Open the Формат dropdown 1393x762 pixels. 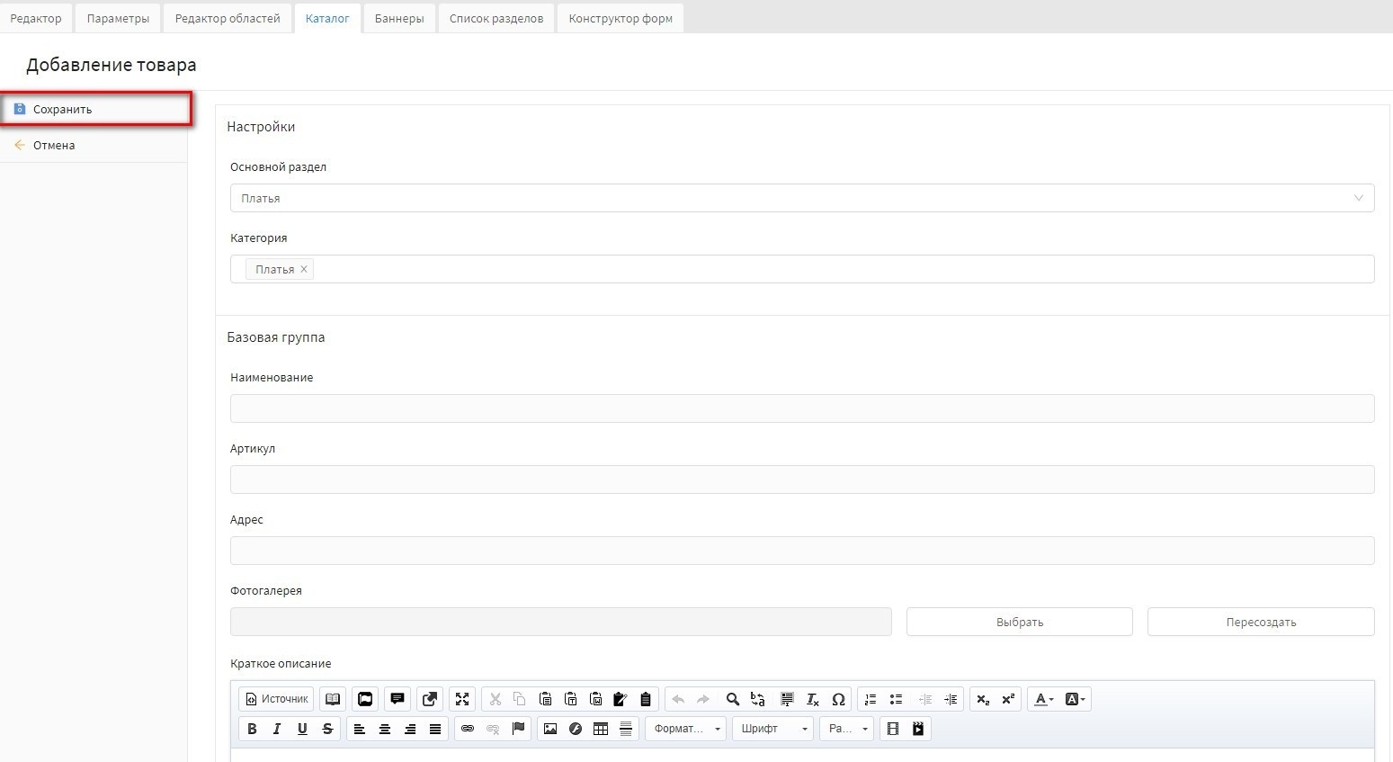pos(685,729)
